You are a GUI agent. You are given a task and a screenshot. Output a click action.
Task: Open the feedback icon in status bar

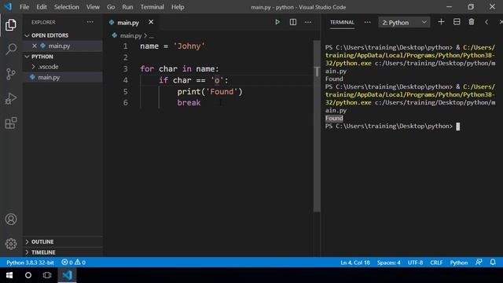click(x=479, y=262)
